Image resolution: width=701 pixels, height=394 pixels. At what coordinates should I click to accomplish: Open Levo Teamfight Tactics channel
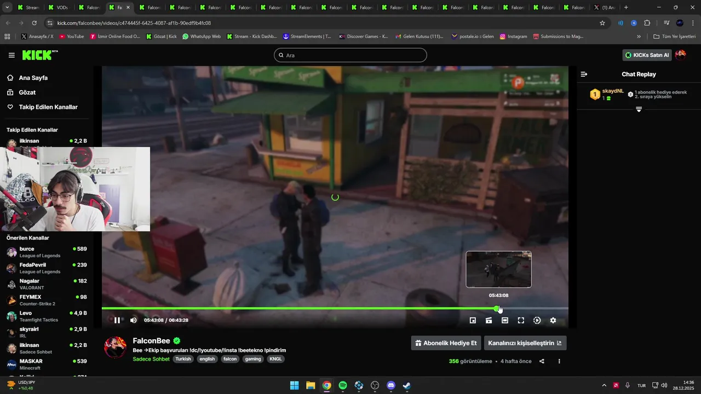[47, 316]
